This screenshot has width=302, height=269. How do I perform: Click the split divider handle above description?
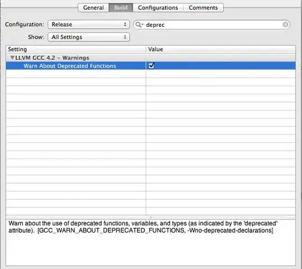point(150,218)
